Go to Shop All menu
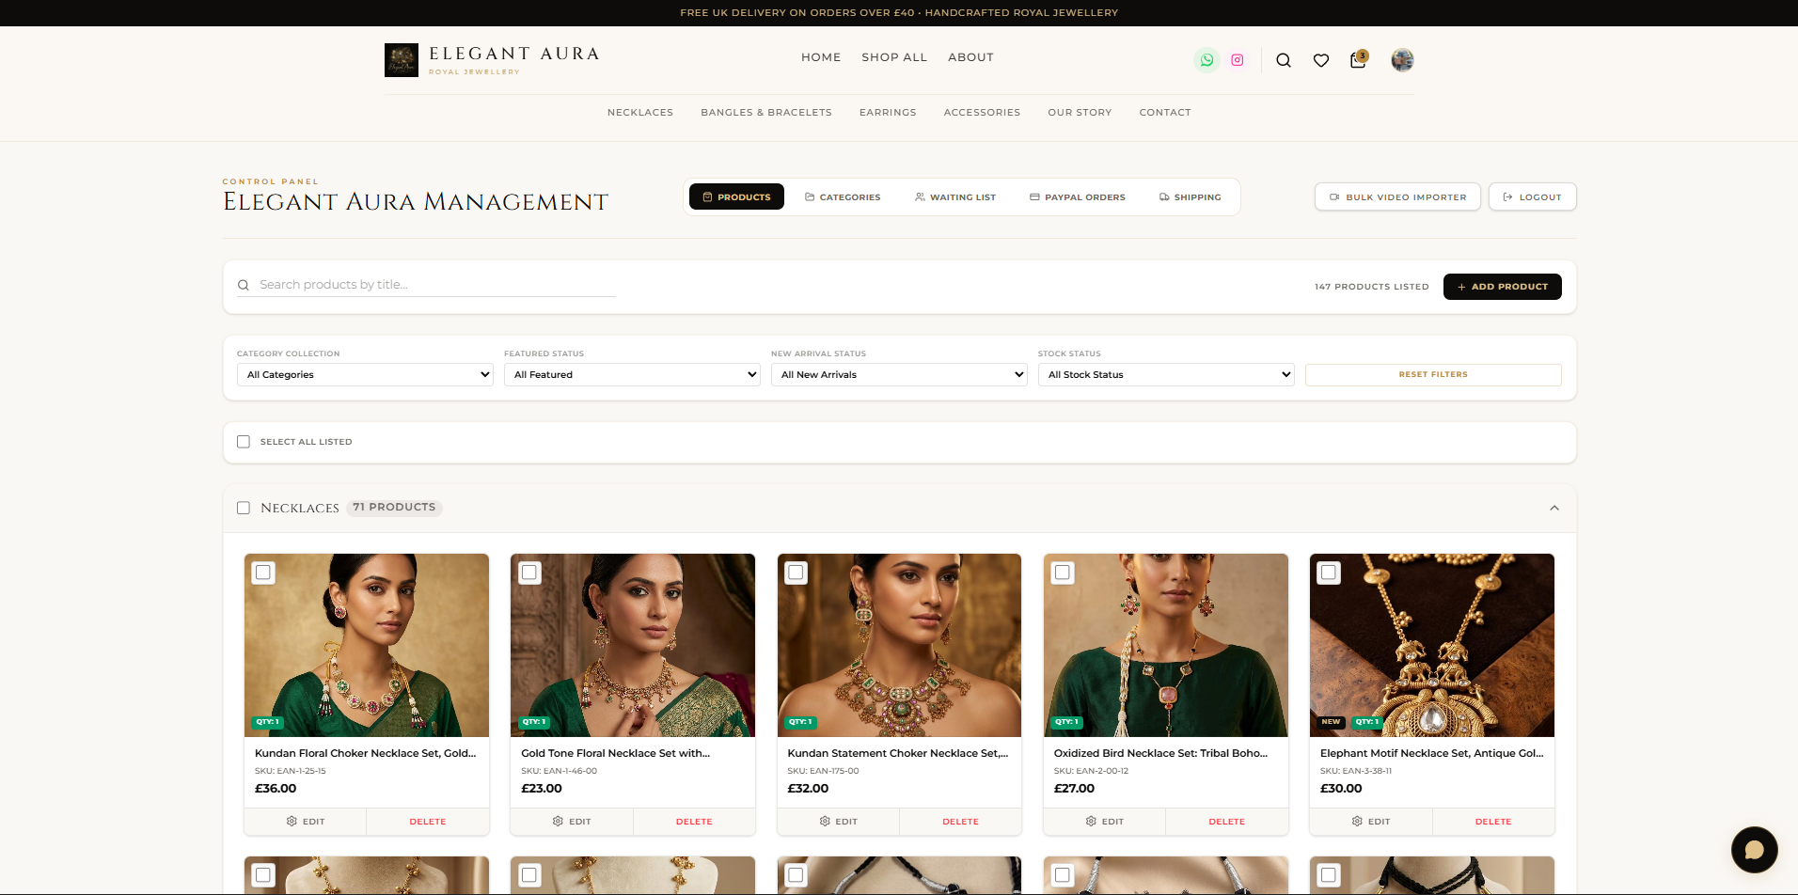1798x895 pixels. coord(894,57)
